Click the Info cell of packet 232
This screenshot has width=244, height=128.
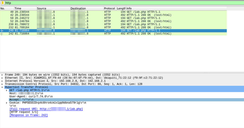tap(149, 28)
